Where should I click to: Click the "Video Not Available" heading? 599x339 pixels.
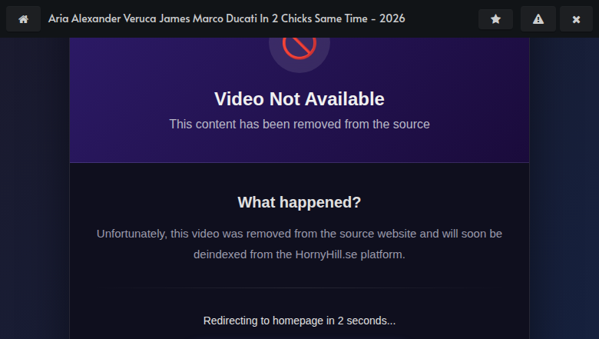point(299,99)
